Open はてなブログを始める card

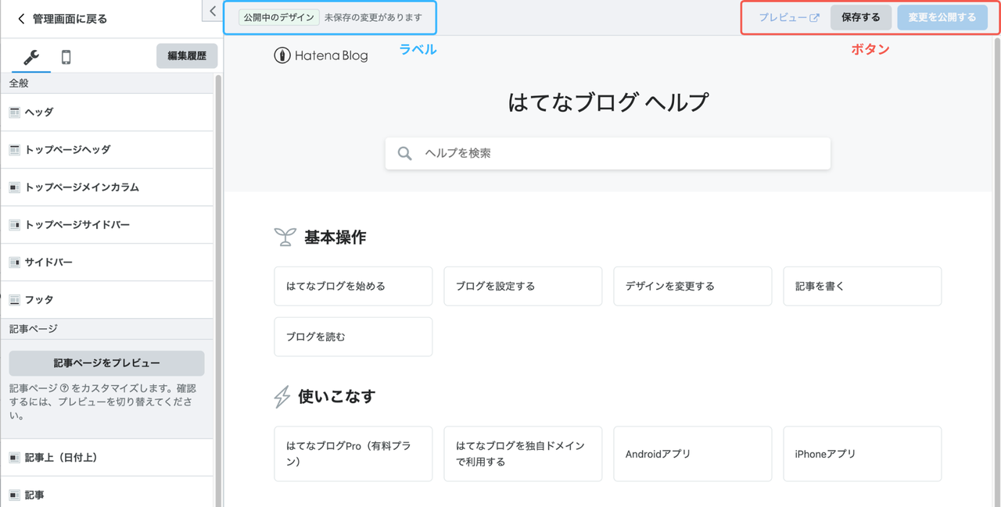(353, 286)
